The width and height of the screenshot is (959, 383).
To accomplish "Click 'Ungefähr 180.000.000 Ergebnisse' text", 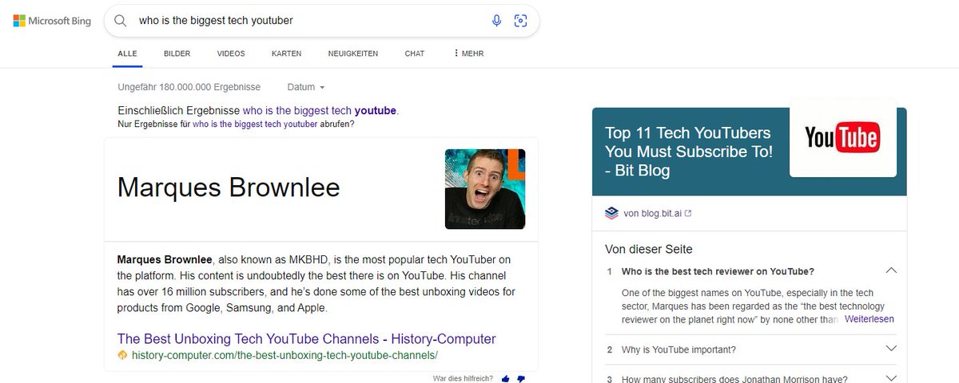I will click(189, 87).
